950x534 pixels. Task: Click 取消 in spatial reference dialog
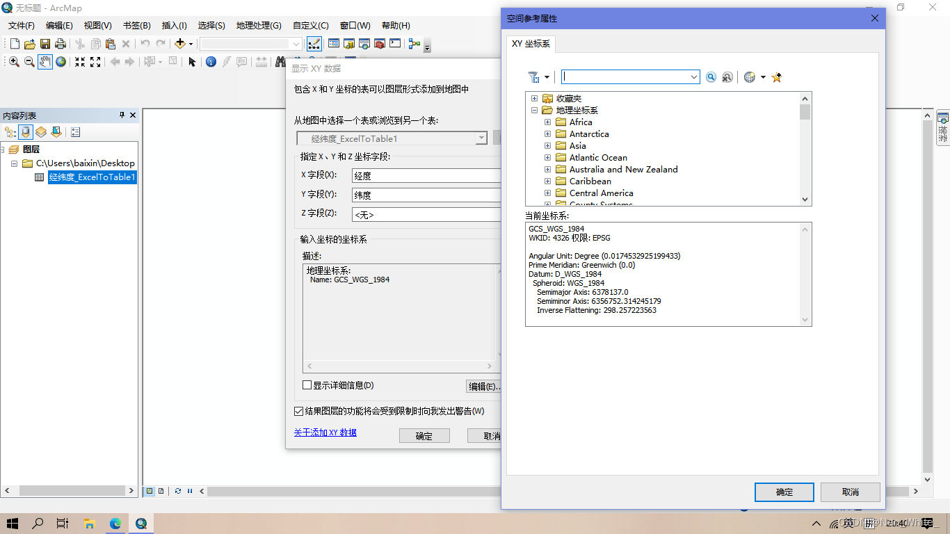coord(851,492)
